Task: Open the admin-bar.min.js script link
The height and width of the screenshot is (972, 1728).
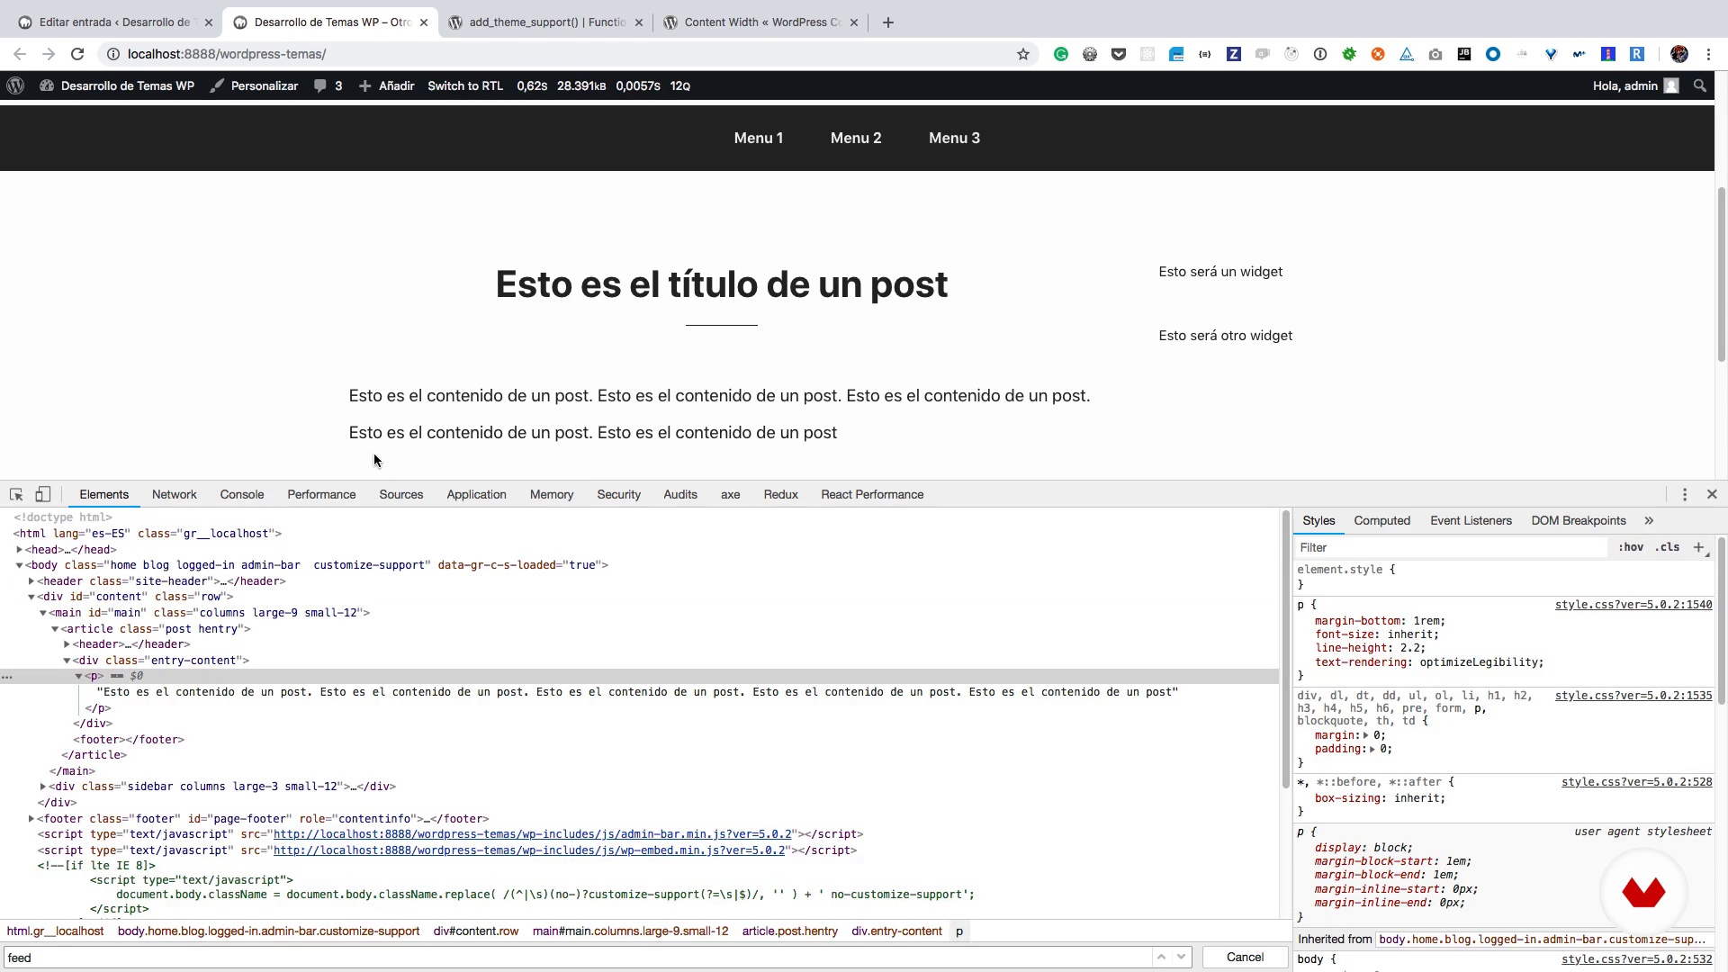Action: 533,834
